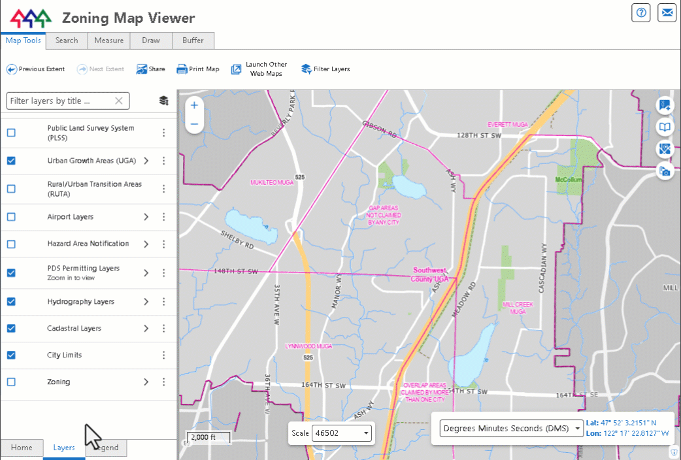Open Print Map tool
681x460 pixels.
pos(197,69)
